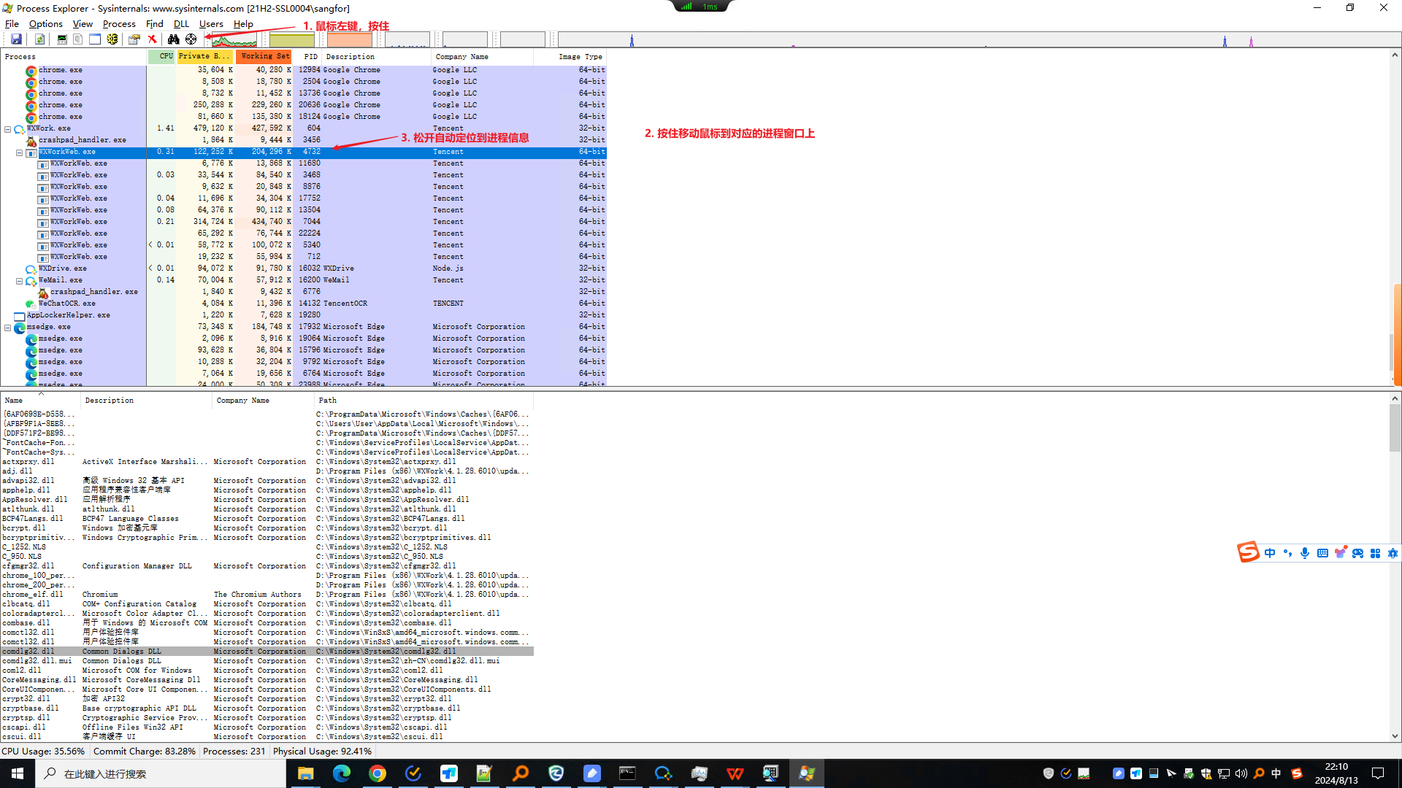This screenshot has width=1402, height=788.
Task: Collapse the msedge.exe process tree
Action: [x=8, y=328]
